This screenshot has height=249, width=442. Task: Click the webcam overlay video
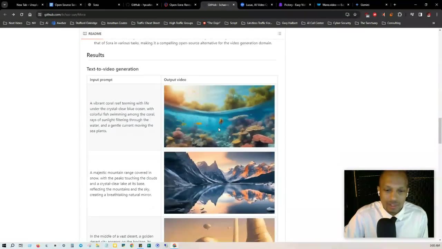pyautogui.click(x=389, y=204)
